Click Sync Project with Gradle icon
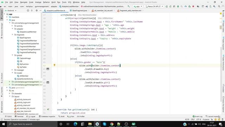This screenshot has width=225, height=127. pyautogui.click(x=207, y=6)
